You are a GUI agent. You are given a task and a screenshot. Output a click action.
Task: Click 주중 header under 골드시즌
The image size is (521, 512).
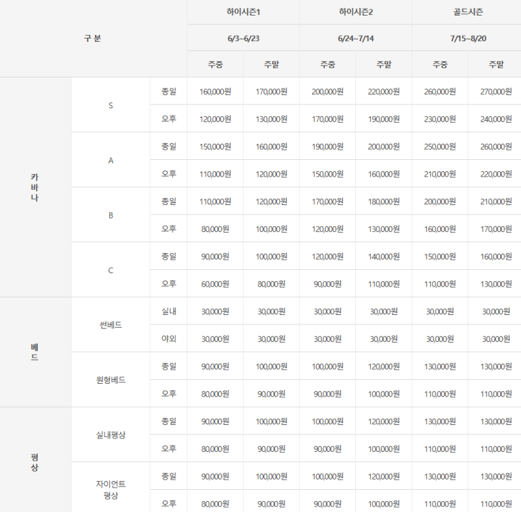point(440,65)
